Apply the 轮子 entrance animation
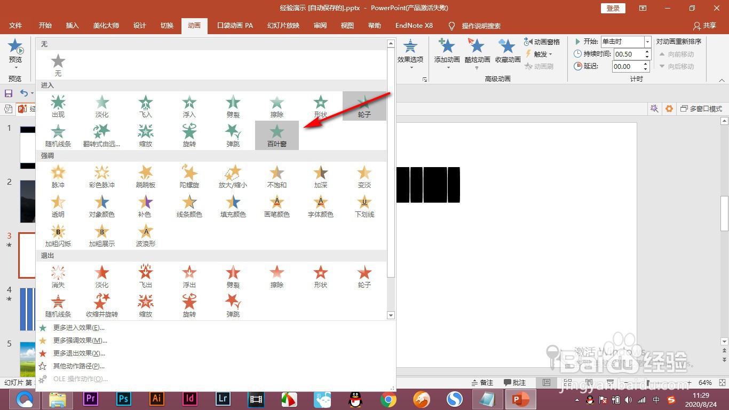The width and height of the screenshot is (729, 410). point(364,106)
